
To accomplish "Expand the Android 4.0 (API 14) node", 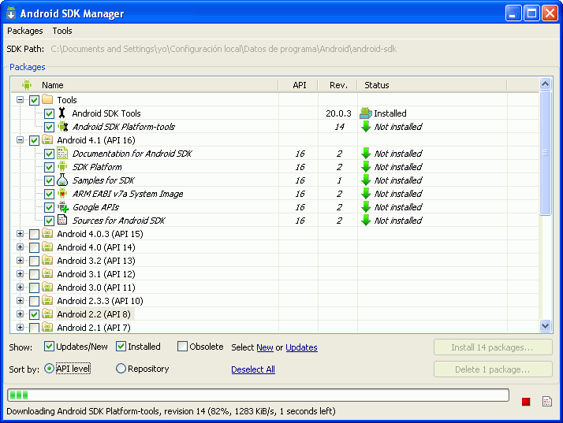I will [21, 247].
